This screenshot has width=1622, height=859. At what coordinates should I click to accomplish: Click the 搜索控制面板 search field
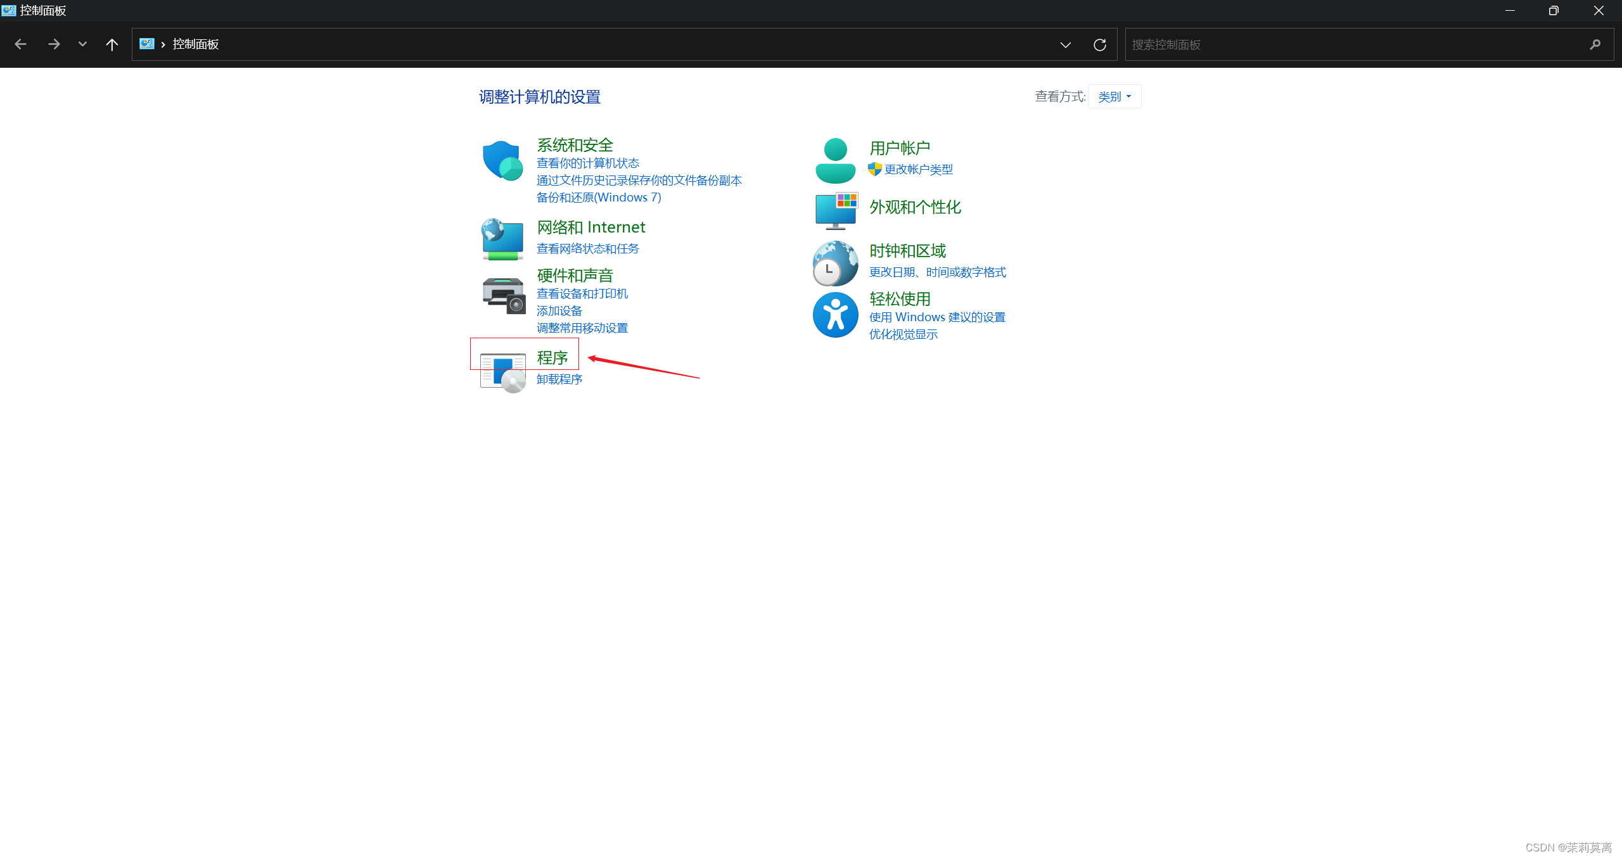pyautogui.click(x=1356, y=44)
